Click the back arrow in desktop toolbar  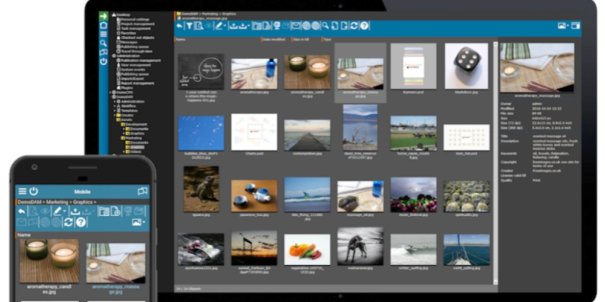(x=179, y=26)
